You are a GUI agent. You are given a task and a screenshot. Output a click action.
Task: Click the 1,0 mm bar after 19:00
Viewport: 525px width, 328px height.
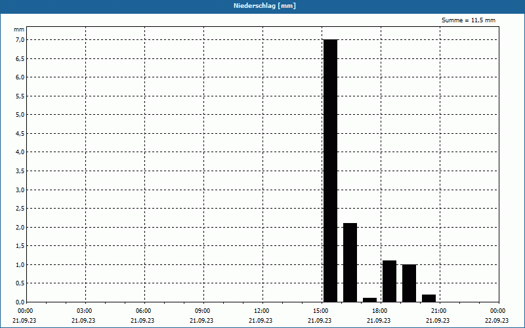[409, 283]
